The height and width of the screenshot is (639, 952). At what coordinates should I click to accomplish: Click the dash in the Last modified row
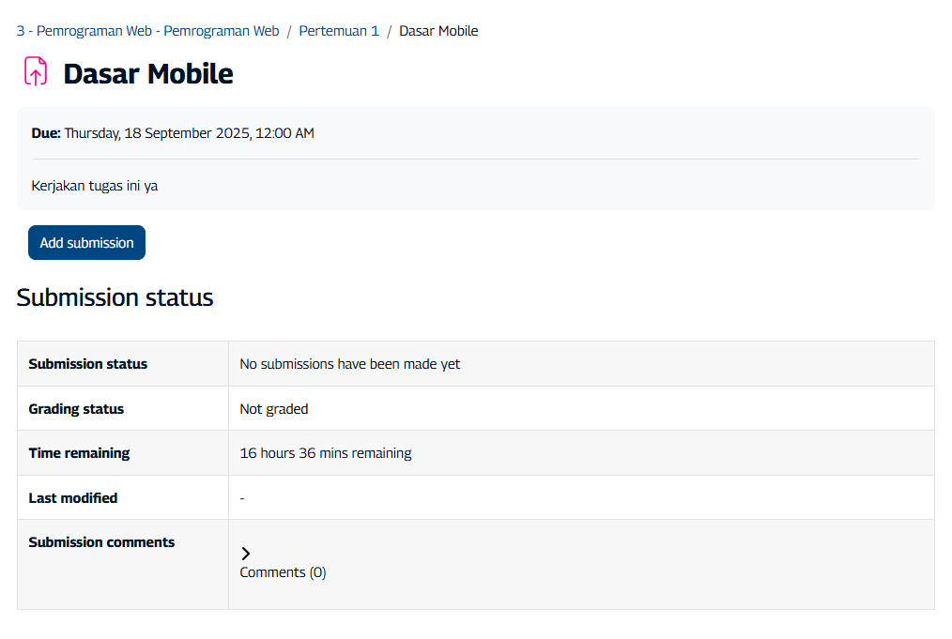point(242,498)
